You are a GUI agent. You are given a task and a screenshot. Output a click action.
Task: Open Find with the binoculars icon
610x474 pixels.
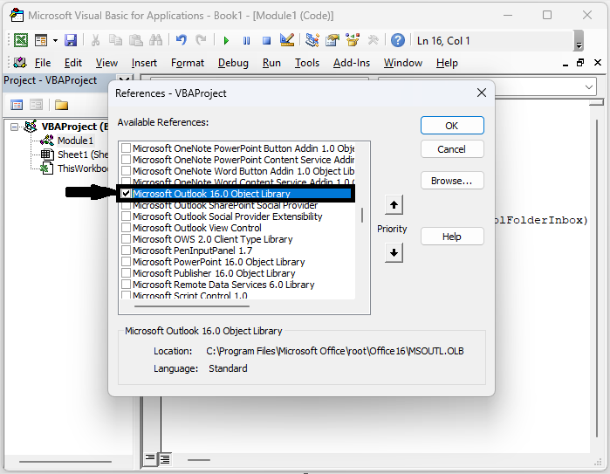pyautogui.click(x=155, y=40)
